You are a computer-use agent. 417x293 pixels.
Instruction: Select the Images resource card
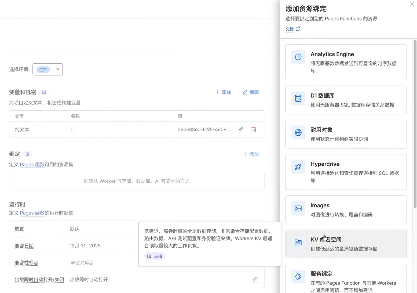pyautogui.click(x=346, y=210)
